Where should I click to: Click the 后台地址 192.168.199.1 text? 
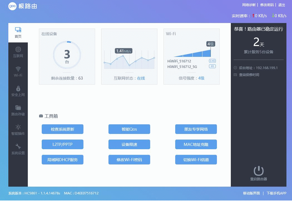(258, 68)
